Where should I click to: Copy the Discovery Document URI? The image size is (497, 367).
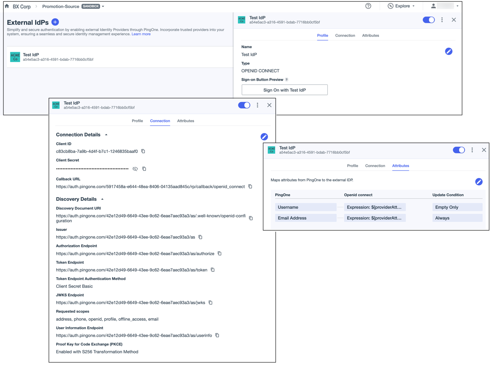coord(251,218)
